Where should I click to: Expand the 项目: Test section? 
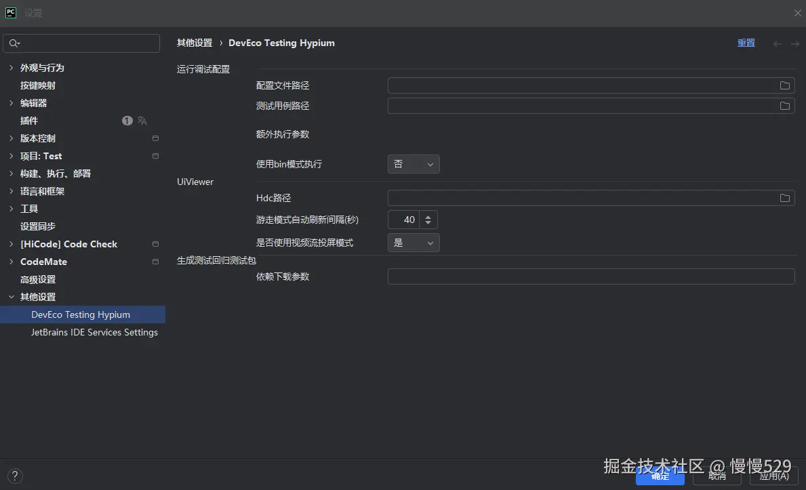pyautogui.click(x=12, y=156)
